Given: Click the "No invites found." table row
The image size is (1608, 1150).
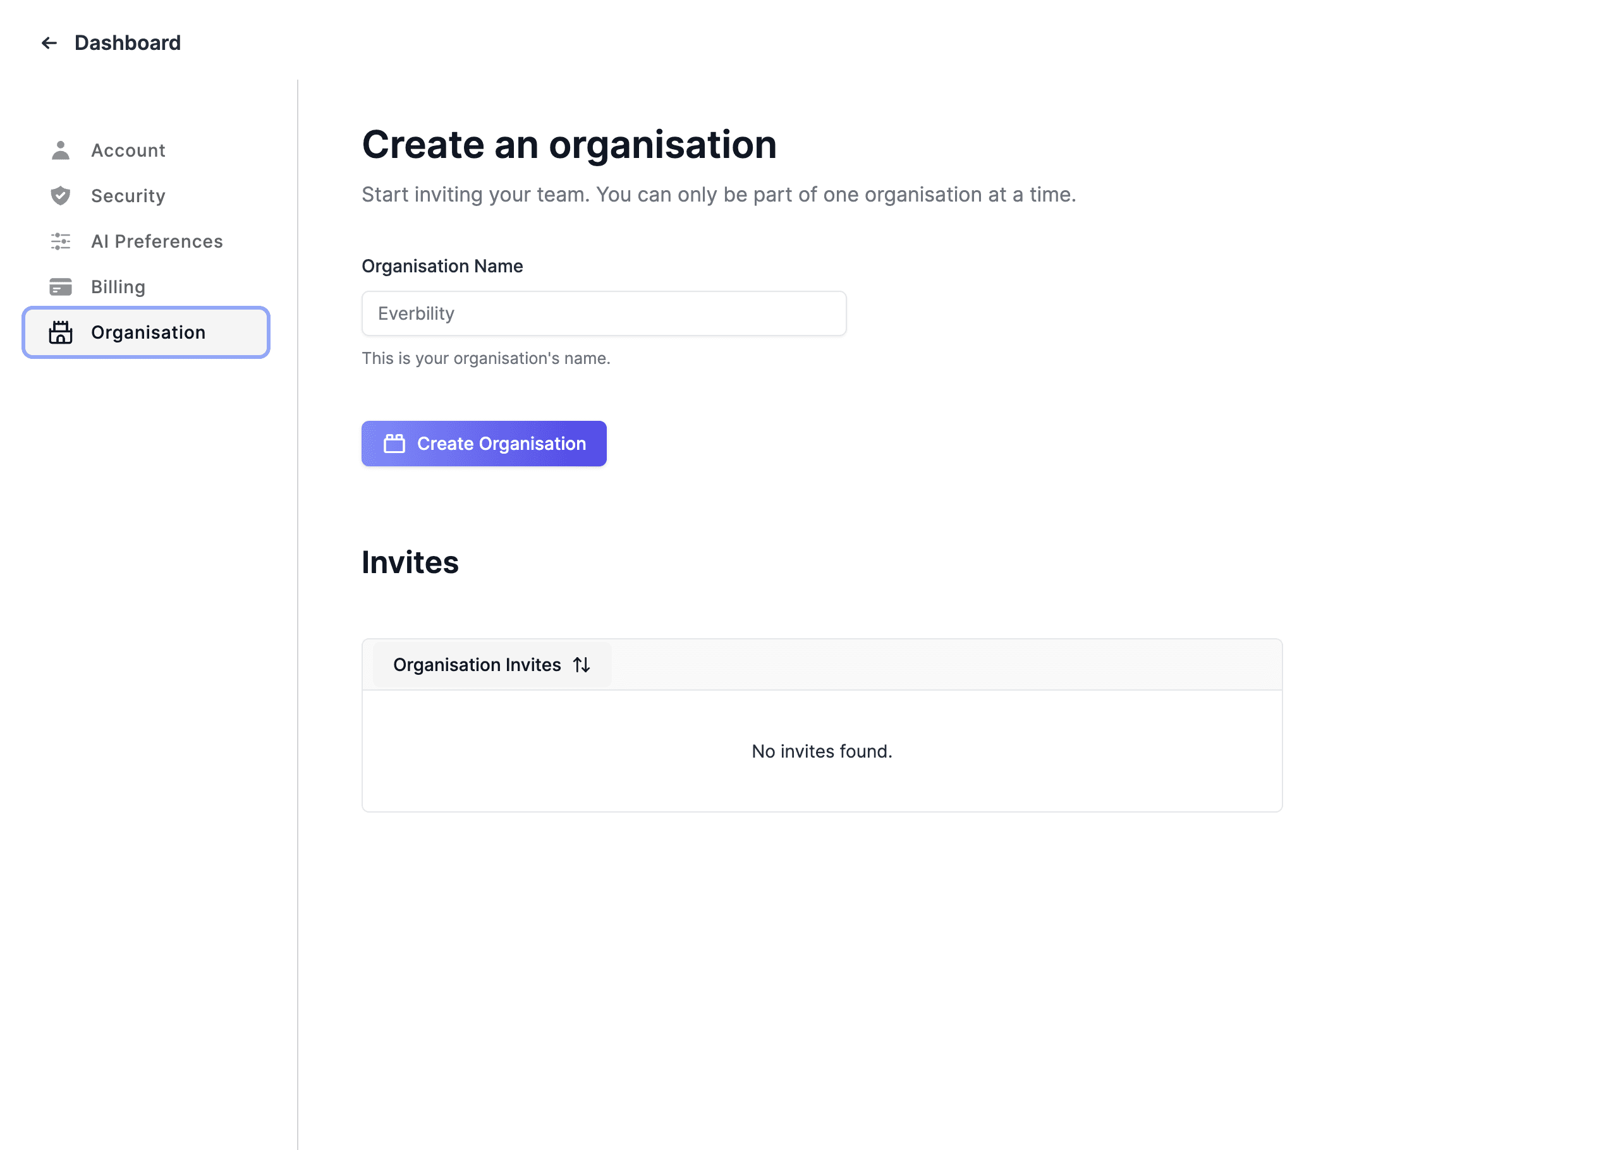Looking at the screenshot, I should 822,751.
